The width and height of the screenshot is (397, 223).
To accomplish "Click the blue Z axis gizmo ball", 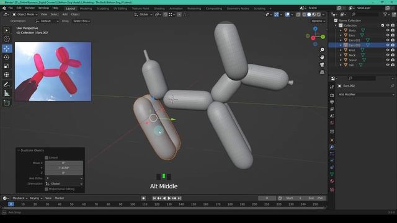I will point(315,29).
